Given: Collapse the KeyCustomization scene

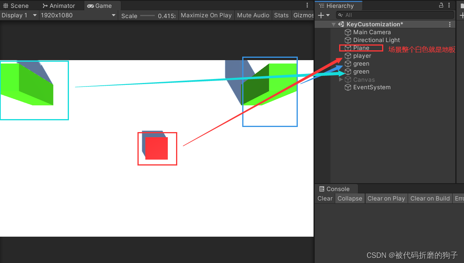Looking at the screenshot, I should pyautogui.click(x=334, y=24).
